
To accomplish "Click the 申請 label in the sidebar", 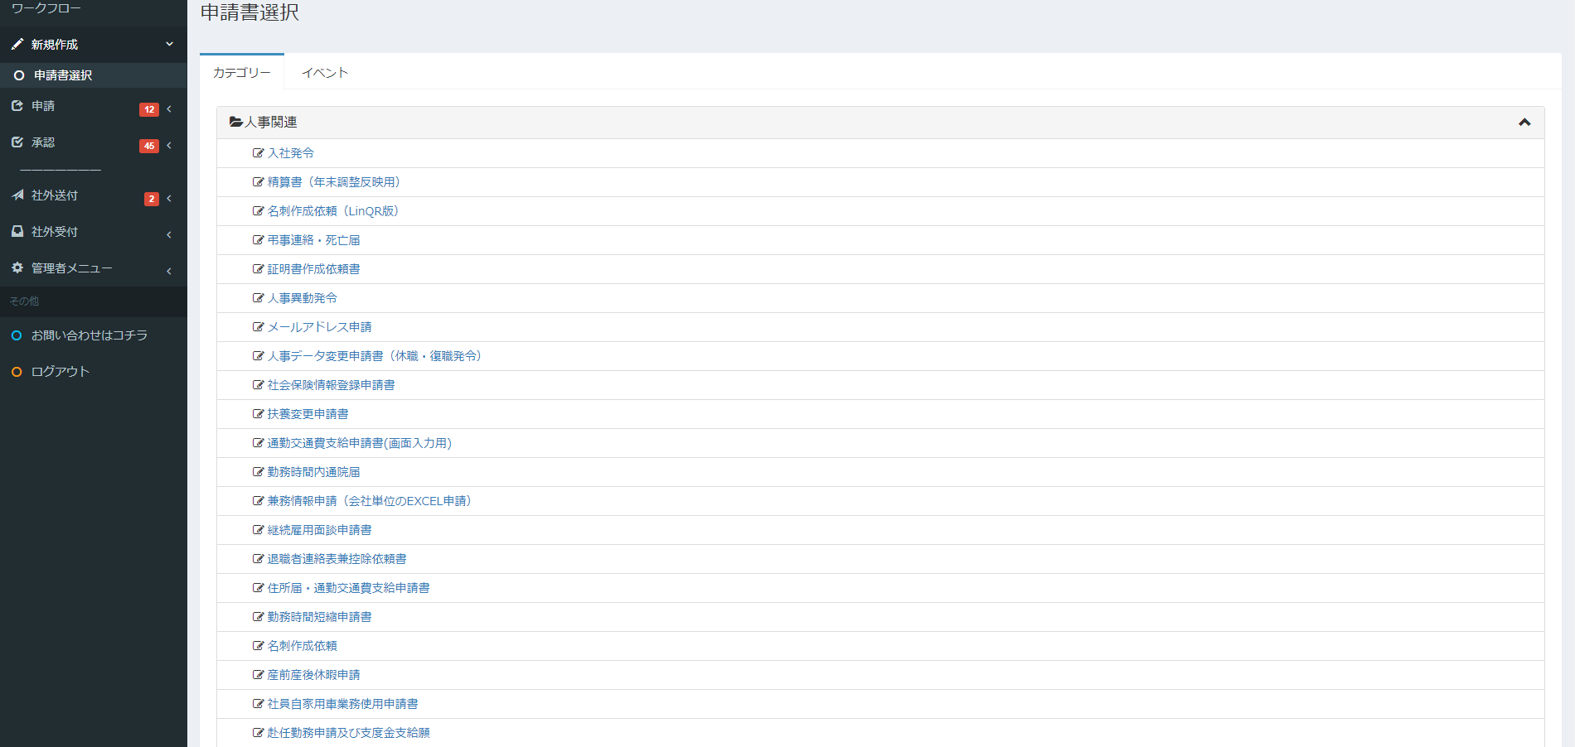I will [43, 106].
